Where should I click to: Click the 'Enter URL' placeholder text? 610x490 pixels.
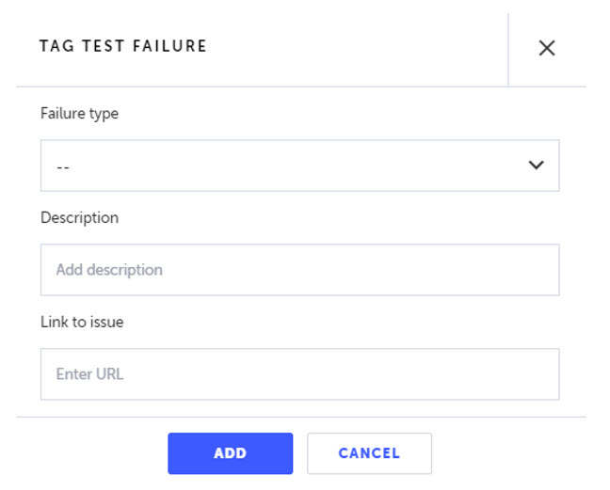89,374
